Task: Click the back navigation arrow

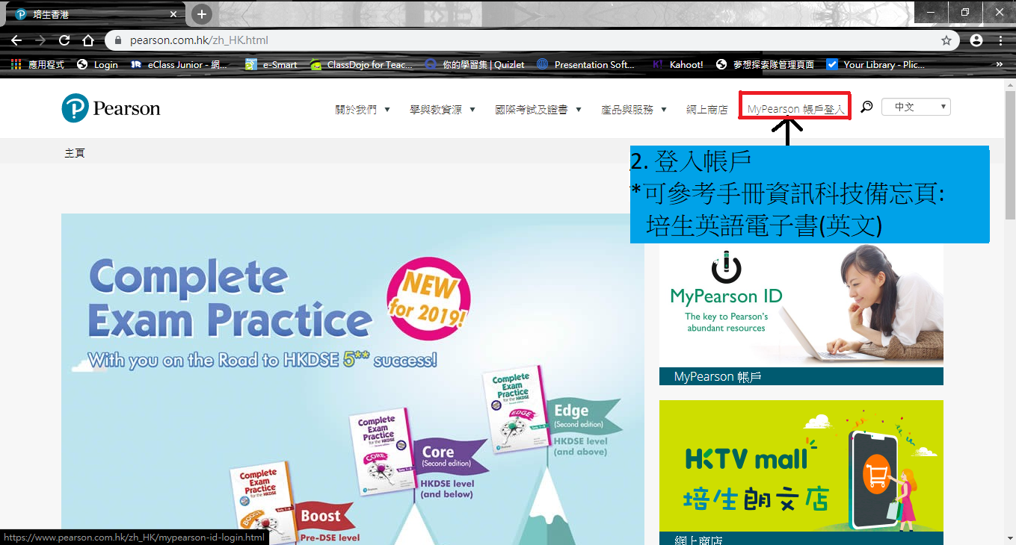Action: click(x=16, y=40)
